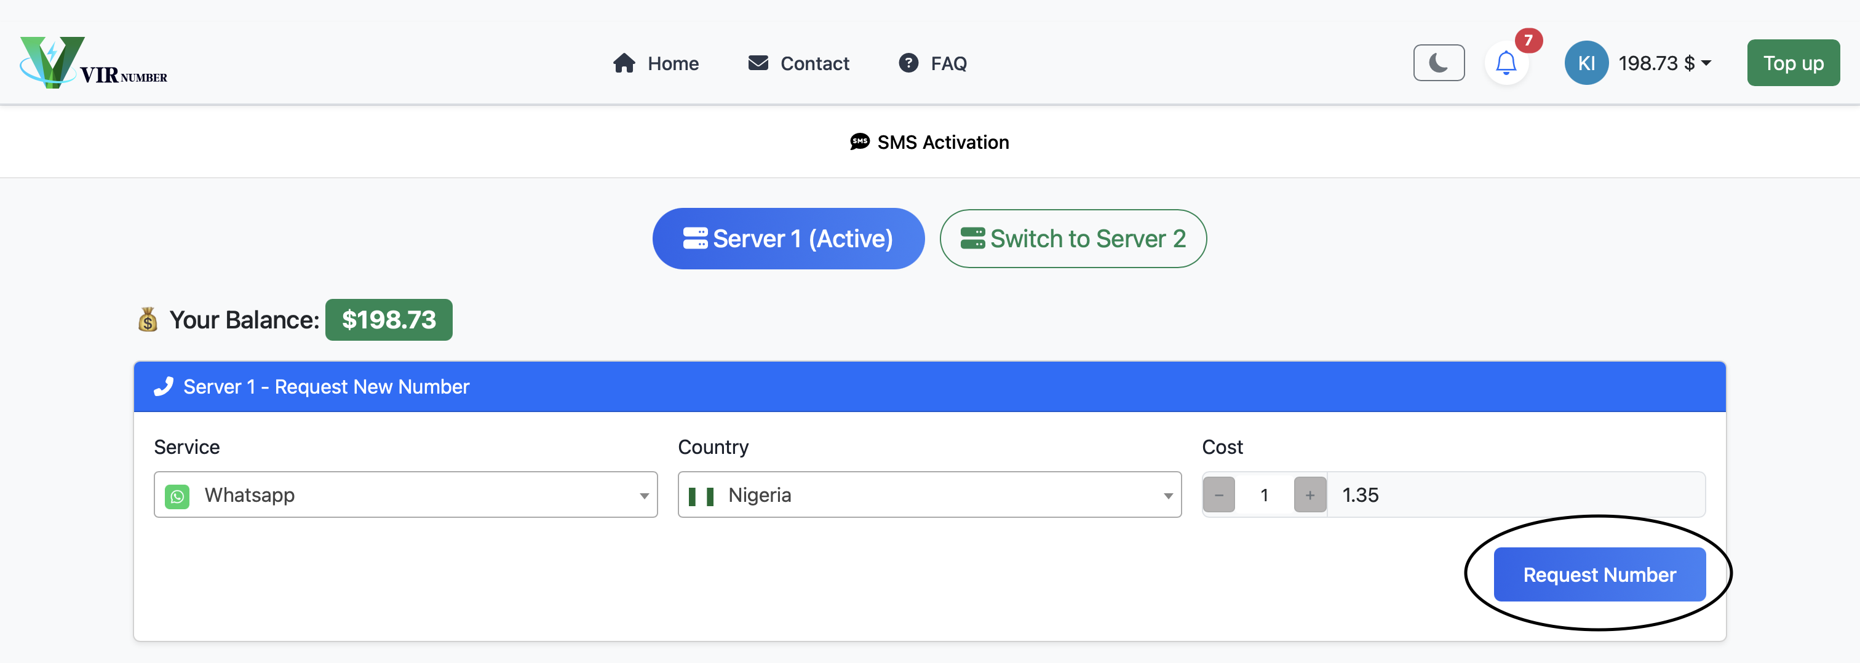
Task: Switch to Server 2
Action: click(x=1072, y=239)
